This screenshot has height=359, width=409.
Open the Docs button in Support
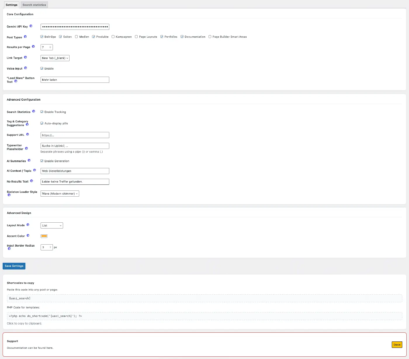[x=397, y=345]
